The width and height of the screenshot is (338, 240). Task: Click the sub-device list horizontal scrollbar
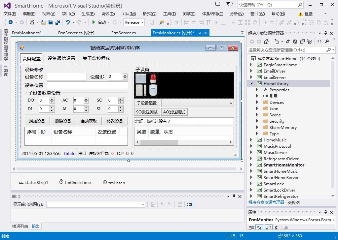pos(184,142)
